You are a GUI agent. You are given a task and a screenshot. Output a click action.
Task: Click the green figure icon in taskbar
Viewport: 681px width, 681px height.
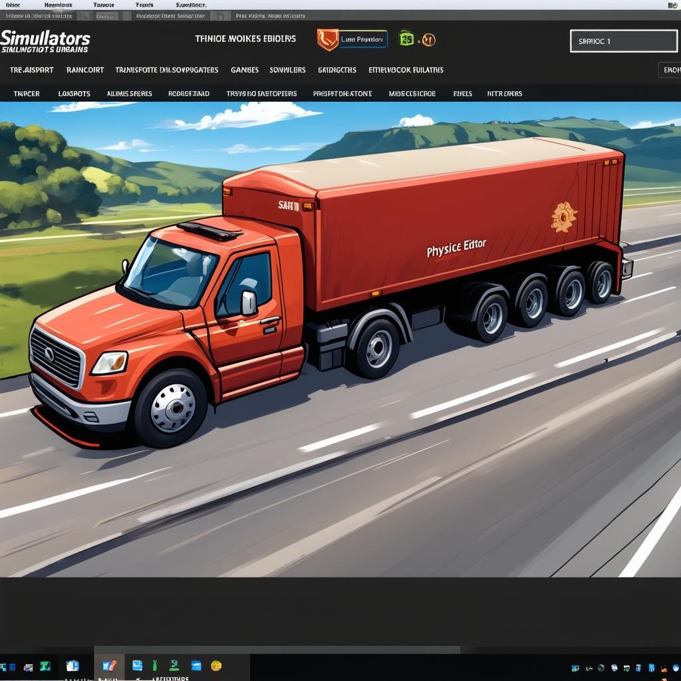click(155, 665)
